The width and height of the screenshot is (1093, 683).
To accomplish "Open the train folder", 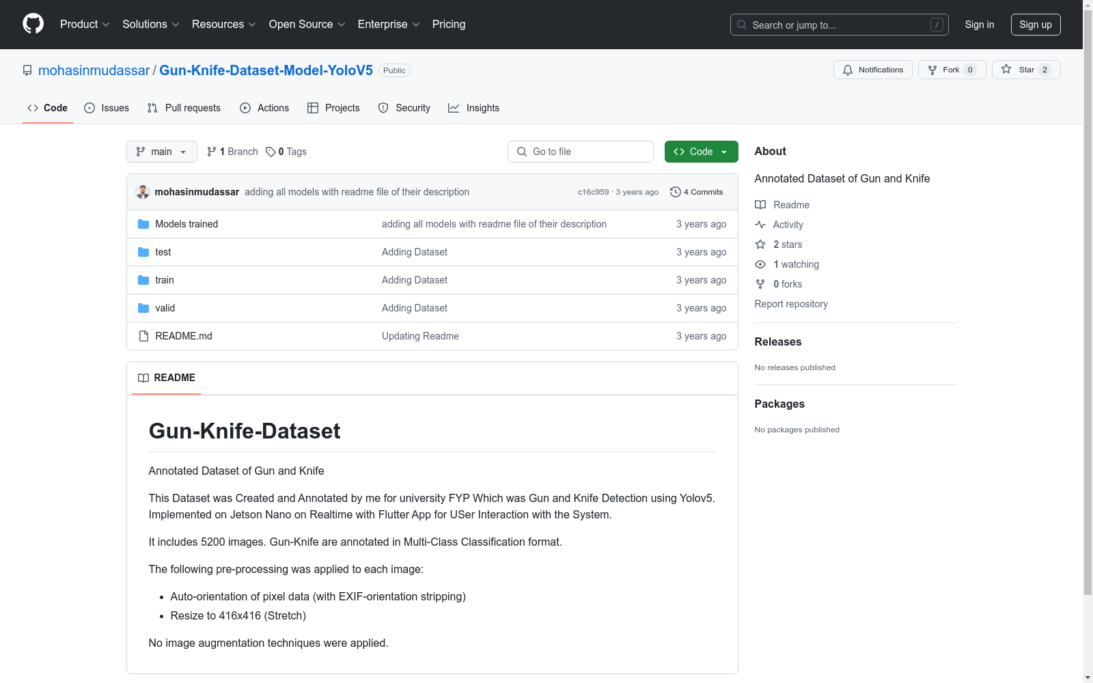I will tap(165, 280).
